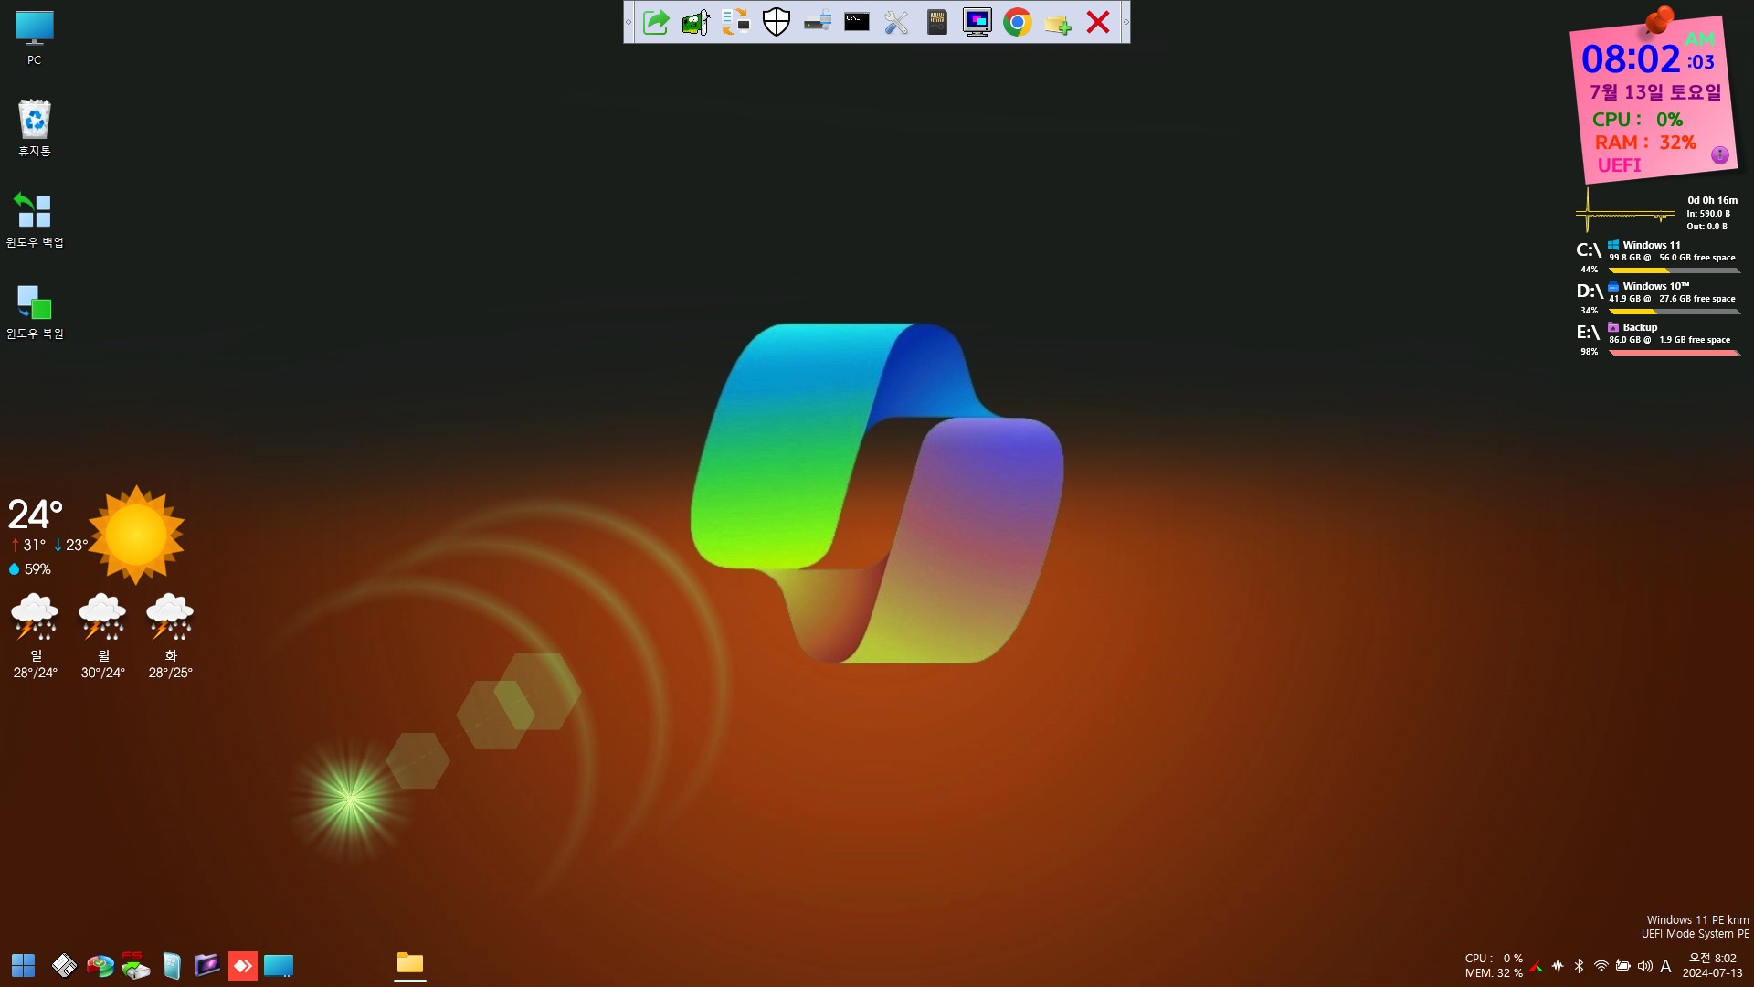Click the D: drive usage bar
Image resolution: width=1754 pixels, height=987 pixels.
click(1675, 312)
